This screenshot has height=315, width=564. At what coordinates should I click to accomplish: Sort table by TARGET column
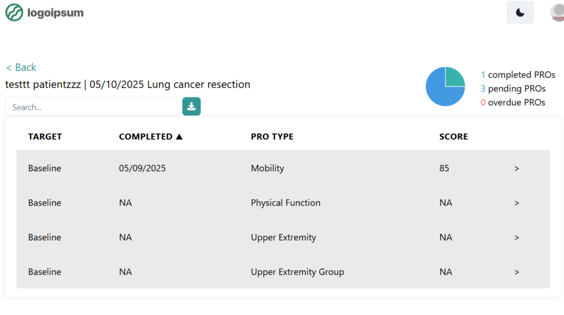(45, 137)
